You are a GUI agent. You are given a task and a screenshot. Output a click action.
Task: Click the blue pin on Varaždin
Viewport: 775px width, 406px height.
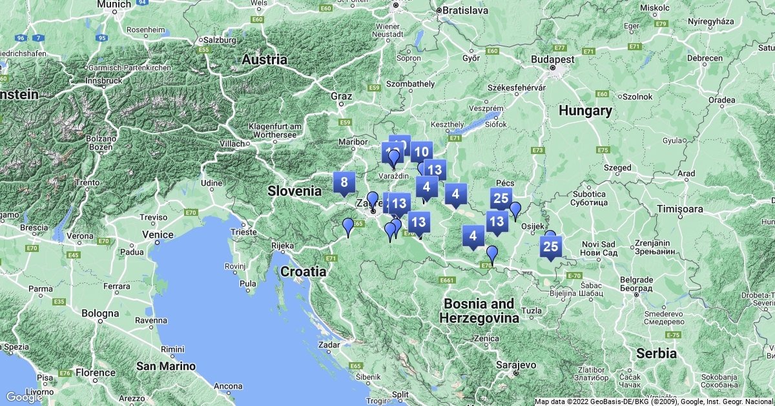[393, 159]
